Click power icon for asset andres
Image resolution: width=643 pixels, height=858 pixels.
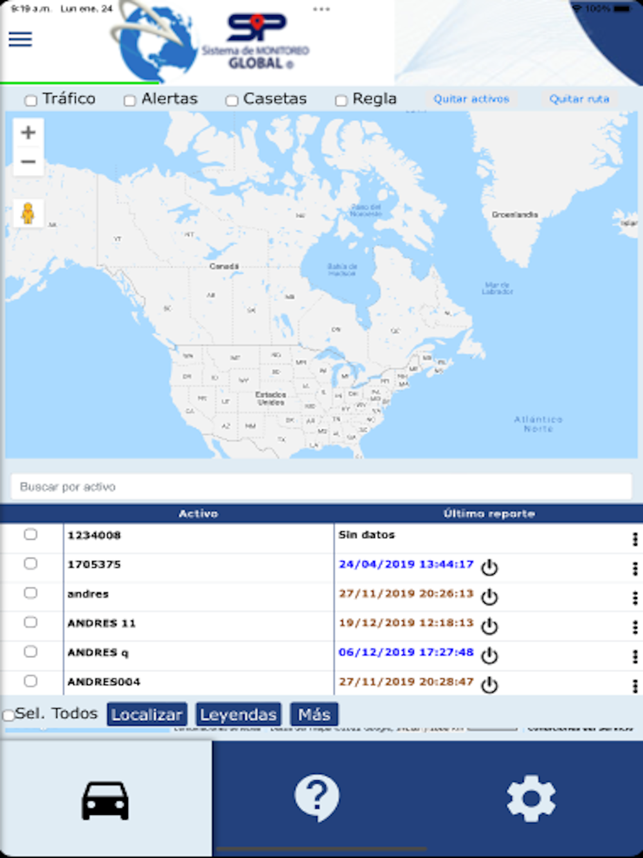(489, 597)
